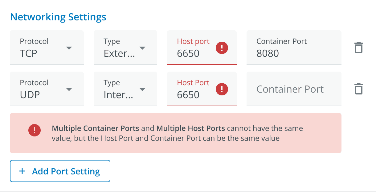Click error icon in UDP row Host Port
The width and height of the screenshot is (376, 192).
pos(222,89)
